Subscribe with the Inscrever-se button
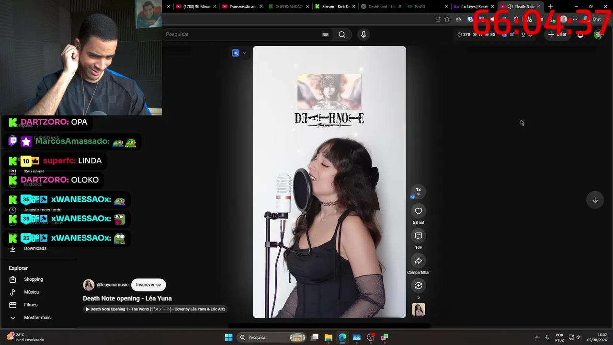This screenshot has width=613, height=345. pyautogui.click(x=148, y=285)
